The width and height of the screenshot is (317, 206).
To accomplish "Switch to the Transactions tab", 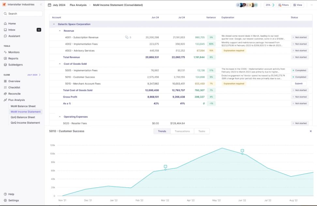I will 182,131.
